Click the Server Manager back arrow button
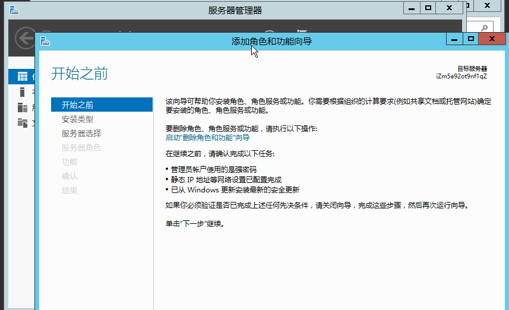Screen dimensions: 509x310 [25, 38]
